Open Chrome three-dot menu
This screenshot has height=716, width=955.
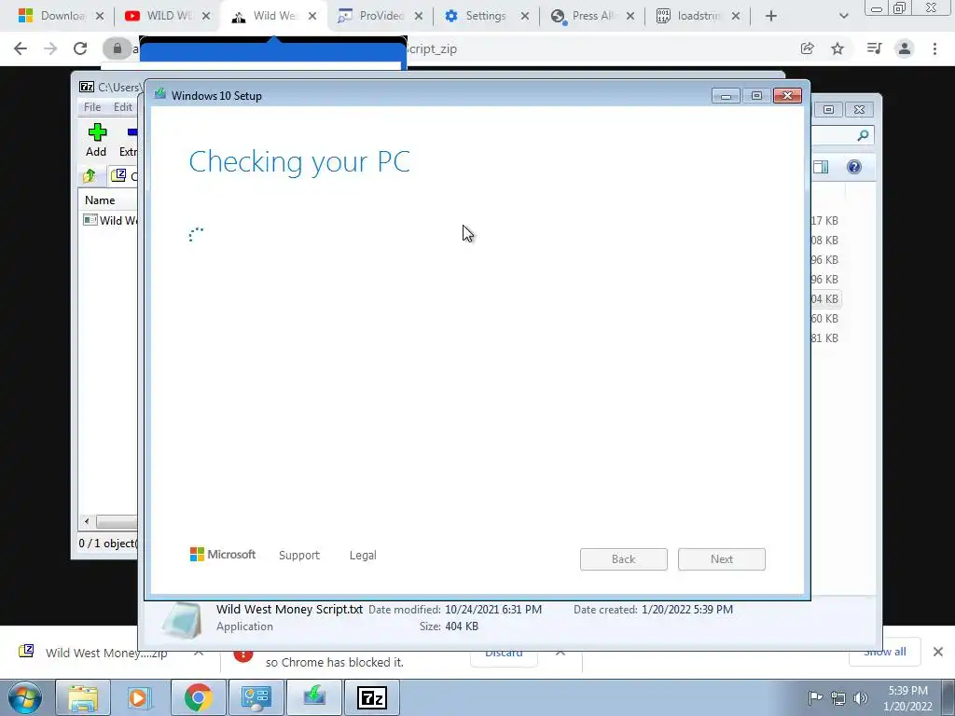point(934,48)
